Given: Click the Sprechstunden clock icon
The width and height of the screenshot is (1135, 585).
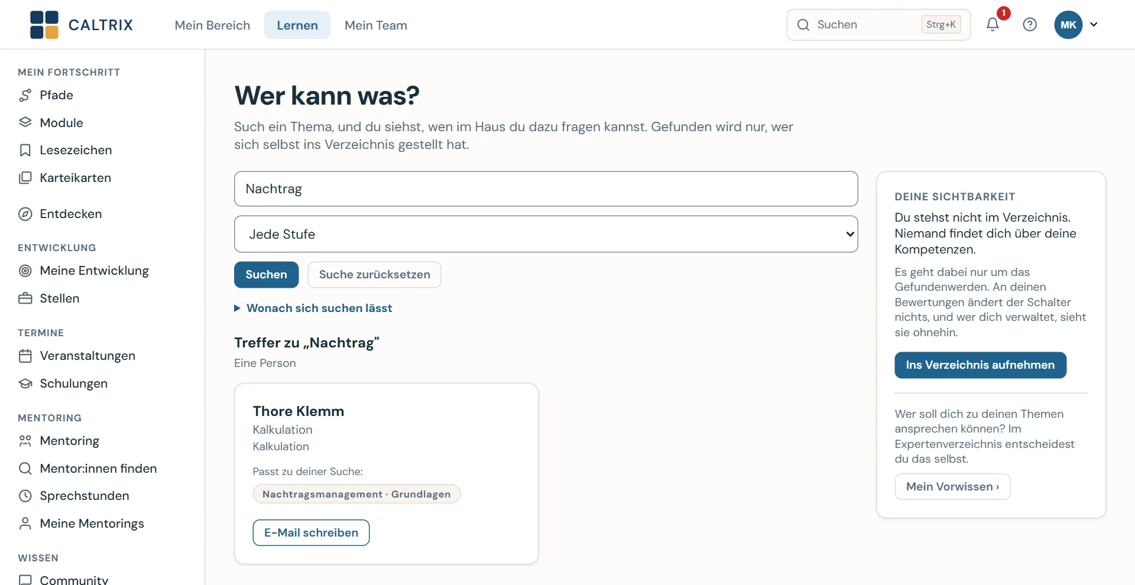Looking at the screenshot, I should click(25, 496).
